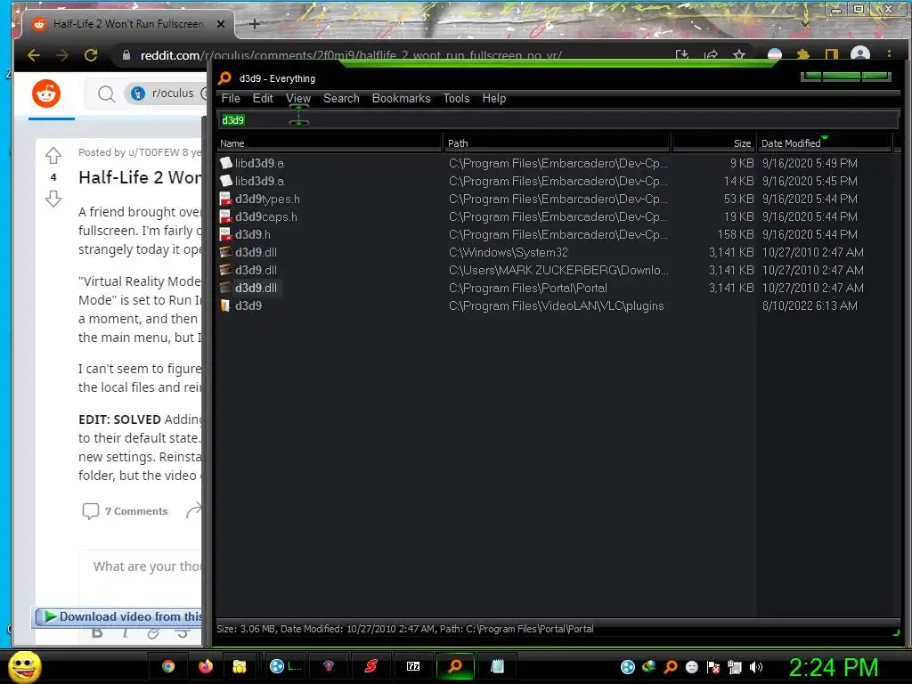Select d3d9.dll icon in MARK ZUCKERBERG row
This screenshot has height=684, width=912.
[225, 270]
